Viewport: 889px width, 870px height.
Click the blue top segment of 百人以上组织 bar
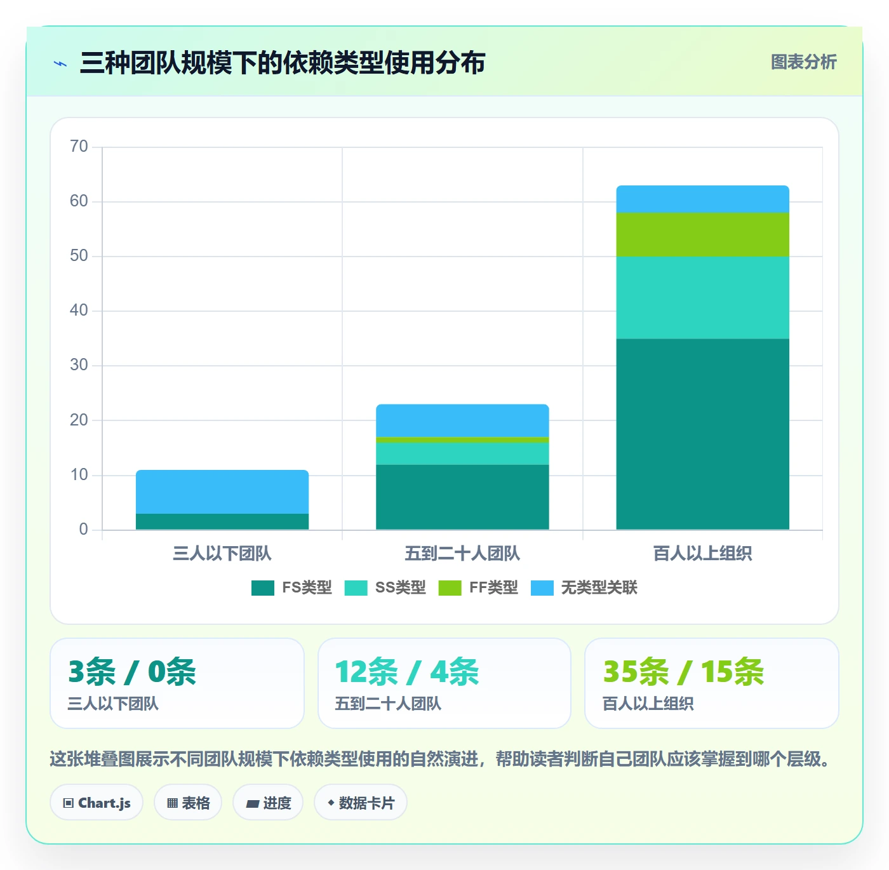click(703, 199)
